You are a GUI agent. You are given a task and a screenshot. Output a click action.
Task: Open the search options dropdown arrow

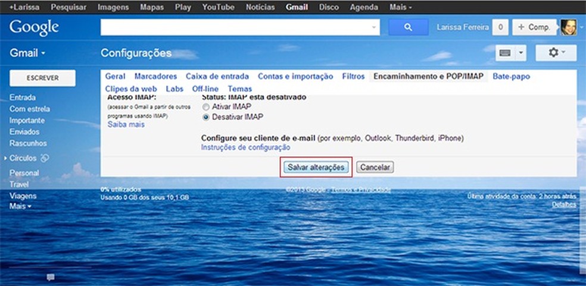[374, 27]
